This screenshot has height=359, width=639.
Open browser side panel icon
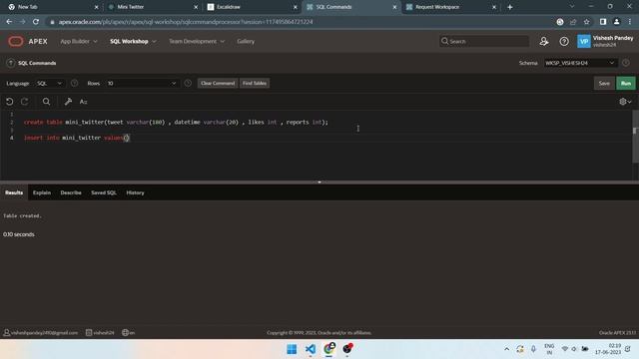(x=603, y=22)
